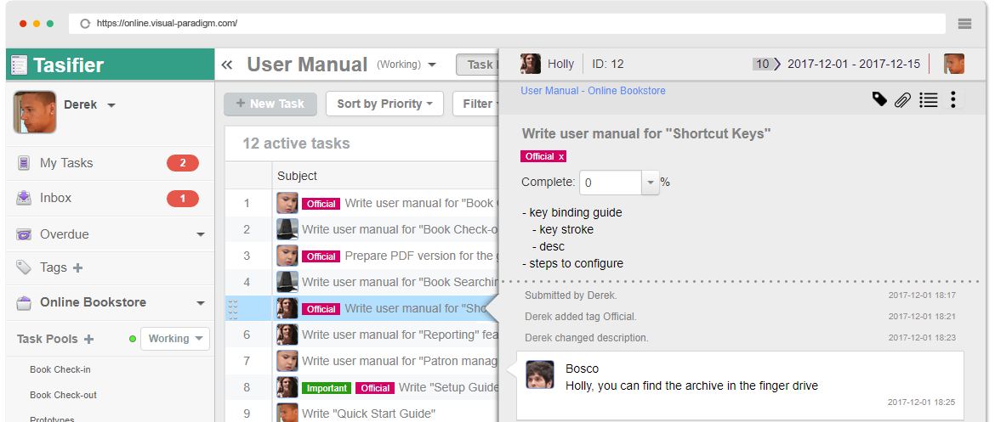This screenshot has width=995, height=422.
Task: Collapse sidebar with double chevron icon
Action: click(x=227, y=65)
